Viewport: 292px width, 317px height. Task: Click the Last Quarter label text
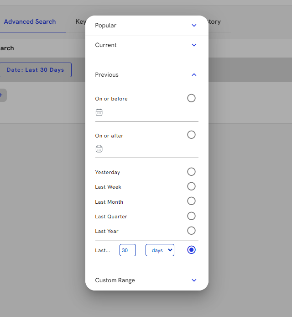tap(111, 217)
